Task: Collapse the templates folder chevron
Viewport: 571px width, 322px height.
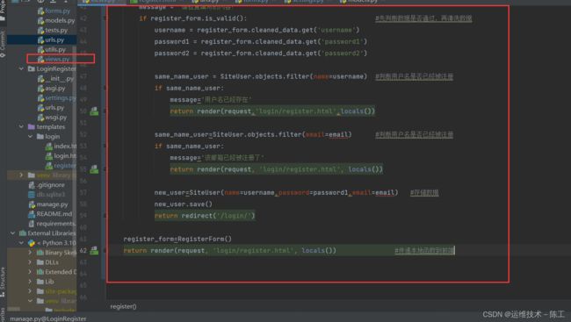Action: 21,126
